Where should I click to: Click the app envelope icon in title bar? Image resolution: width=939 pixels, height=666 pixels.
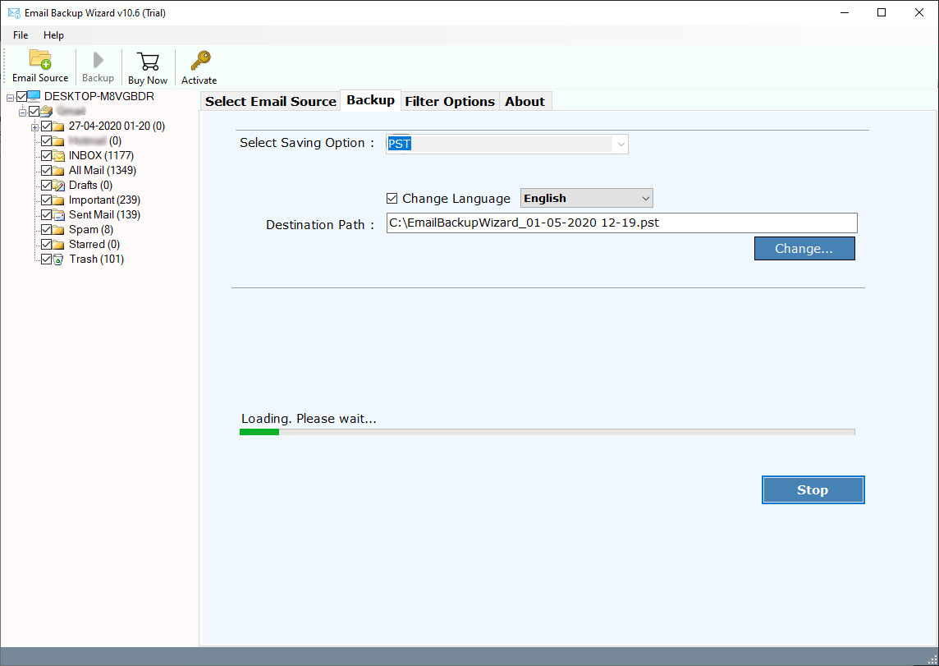pos(14,12)
